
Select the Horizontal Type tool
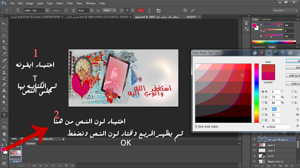pyautogui.click(x=4, y=115)
